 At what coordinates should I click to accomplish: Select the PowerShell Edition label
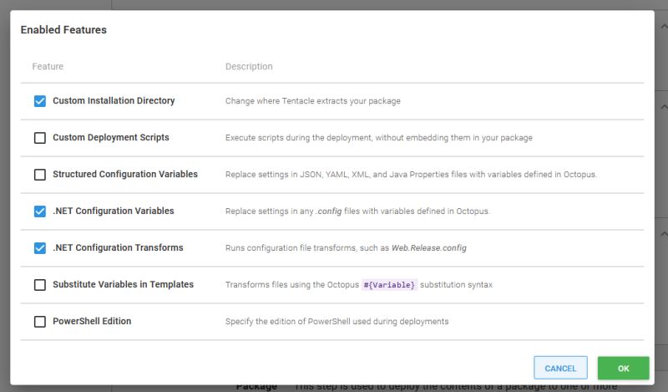pos(92,321)
